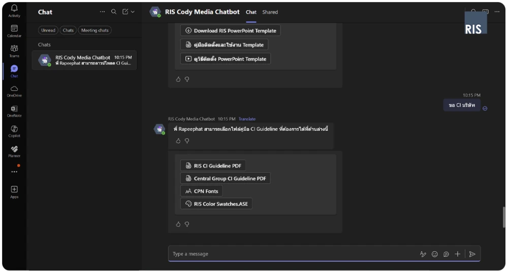This screenshot has width=508, height=274.
Task: Download RIS PowerPoint Template
Action: point(230,30)
